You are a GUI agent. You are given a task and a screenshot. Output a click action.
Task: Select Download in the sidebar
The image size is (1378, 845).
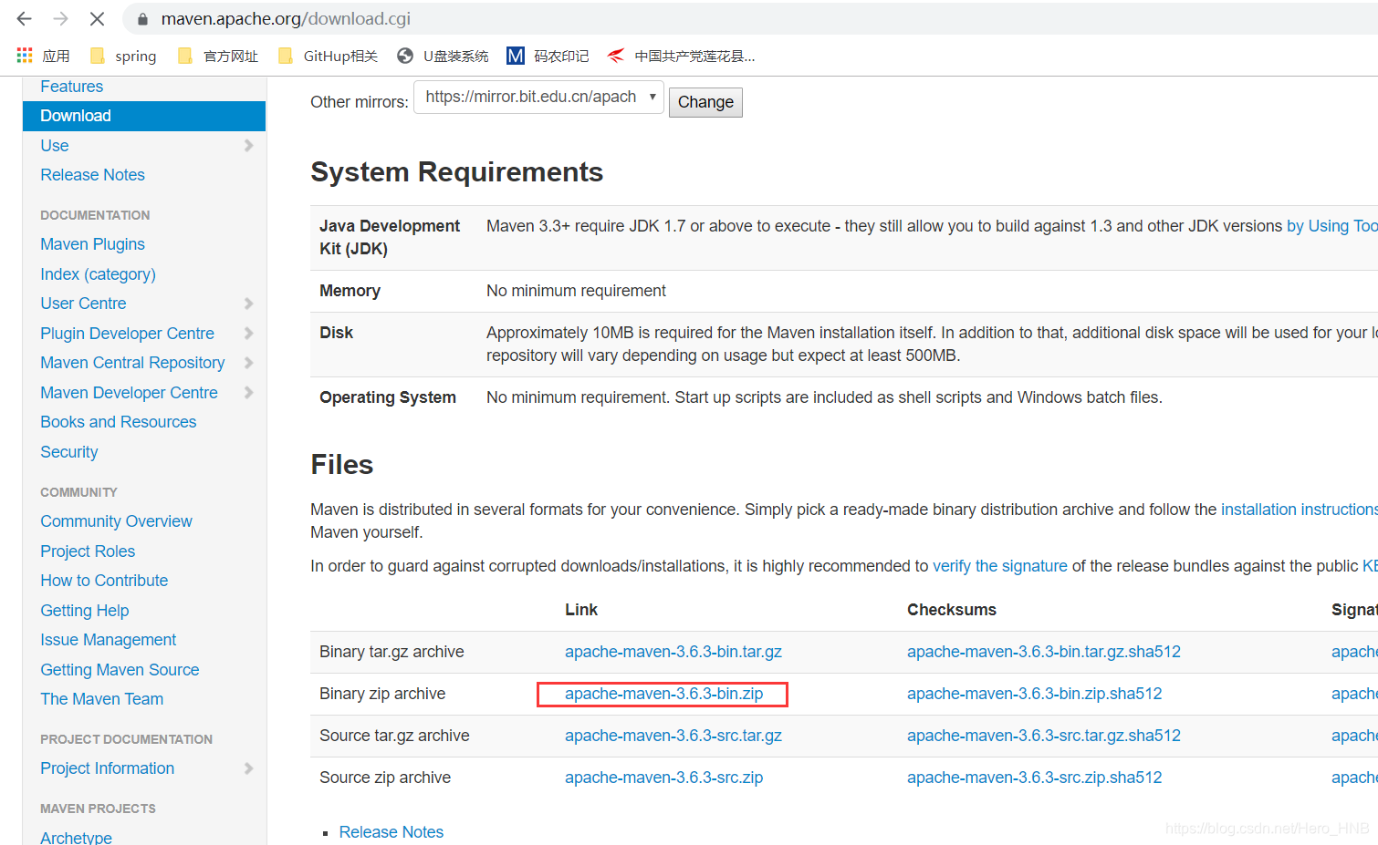(144, 116)
